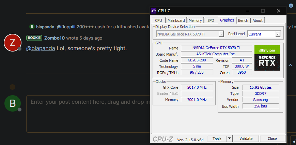Viewport: 296px width, 145px height.
Task: Click the GPU Name field value
Action: [x=216, y=48]
